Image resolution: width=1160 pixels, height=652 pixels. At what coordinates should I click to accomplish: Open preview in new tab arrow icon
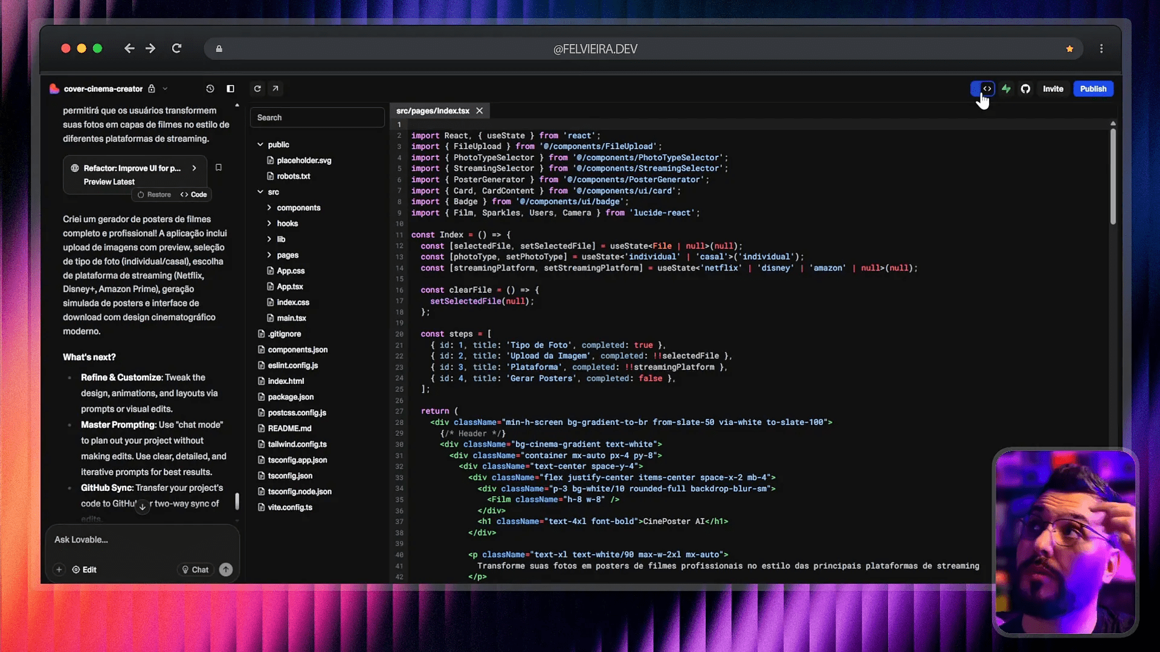(275, 89)
